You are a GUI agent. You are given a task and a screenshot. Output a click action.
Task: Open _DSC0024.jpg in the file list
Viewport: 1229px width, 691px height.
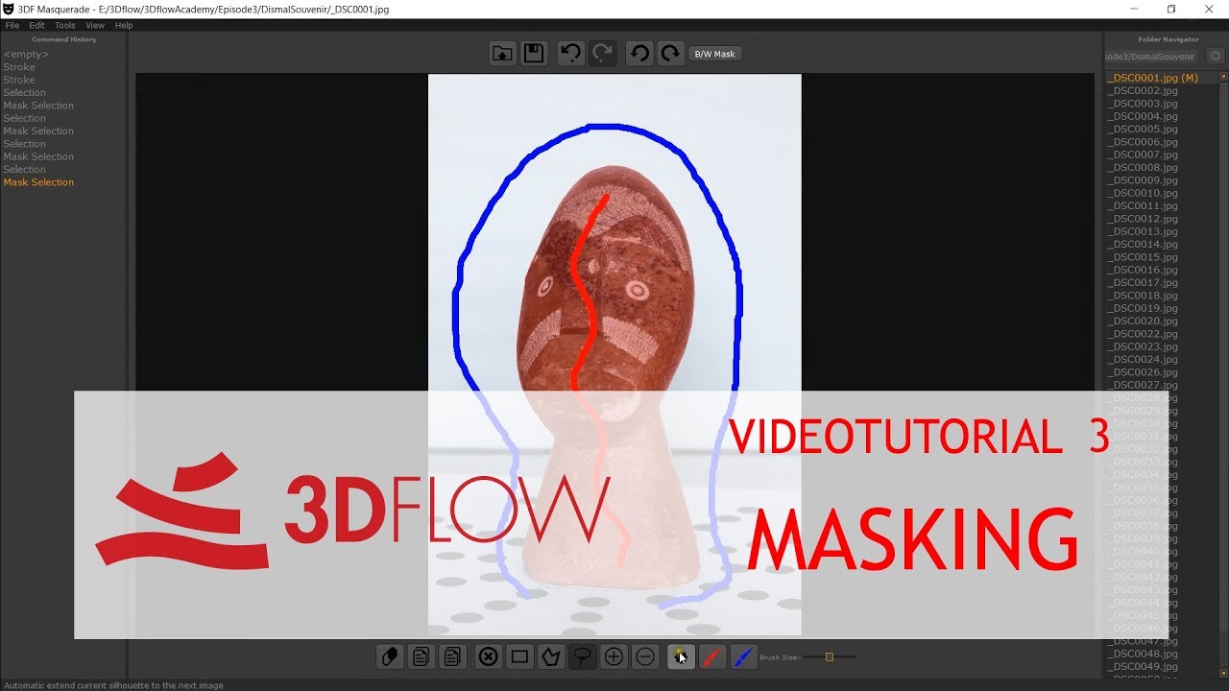pyautogui.click(x=1143, y=359)
